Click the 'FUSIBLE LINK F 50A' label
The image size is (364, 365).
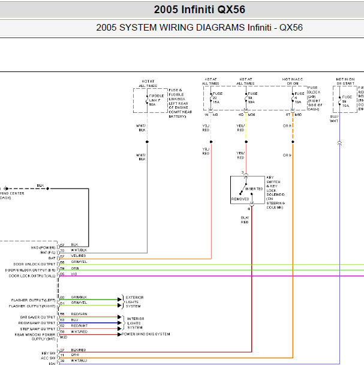[157, 100]
